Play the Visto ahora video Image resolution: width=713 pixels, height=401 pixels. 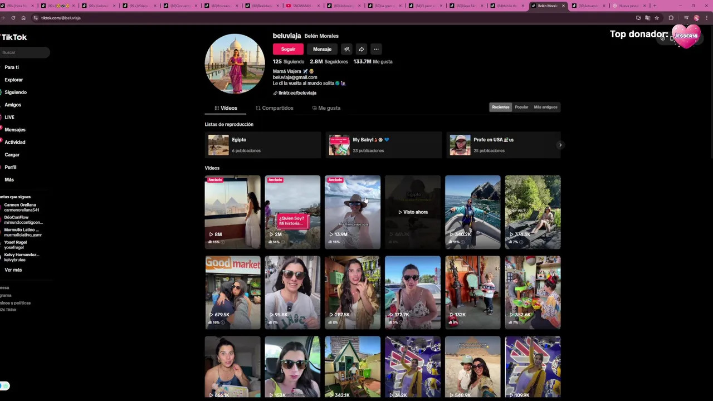click(x=413, y=212)
